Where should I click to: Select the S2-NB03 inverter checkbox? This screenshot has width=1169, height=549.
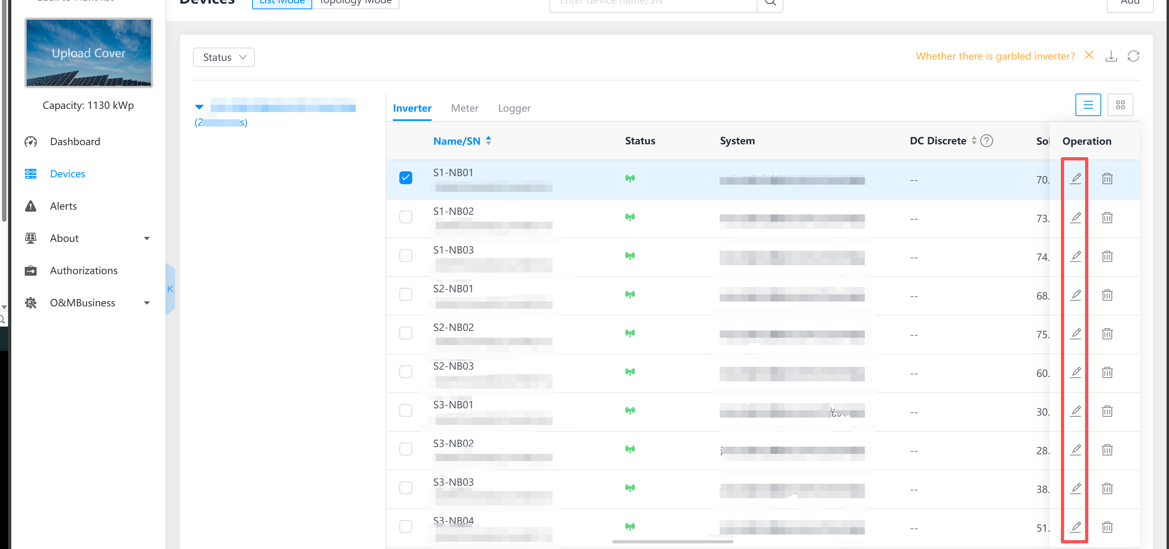point(406,372)
